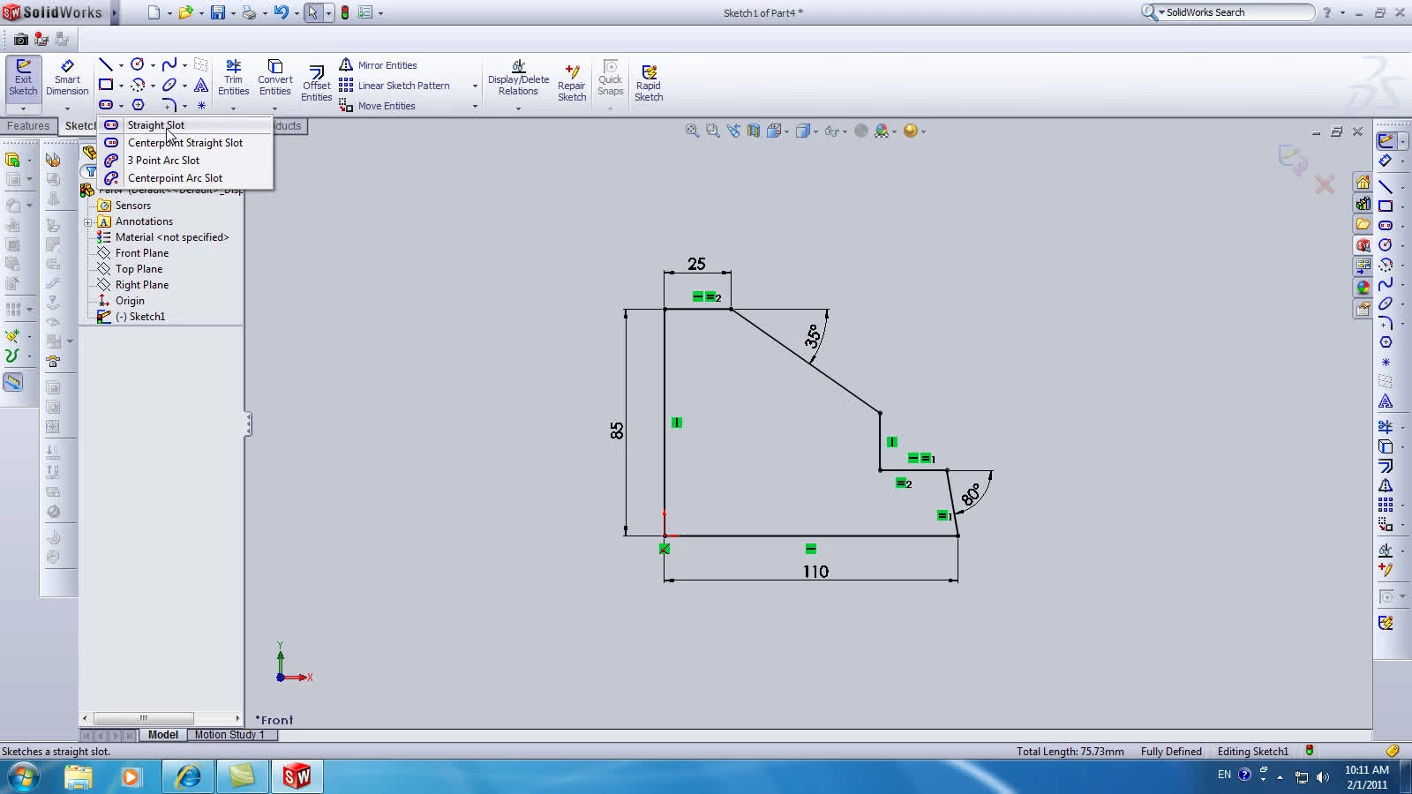1412x794 pixels.
Task: Open Internet Explorer from taskbar
Action: pyautogui.click(x=188, y=776)
